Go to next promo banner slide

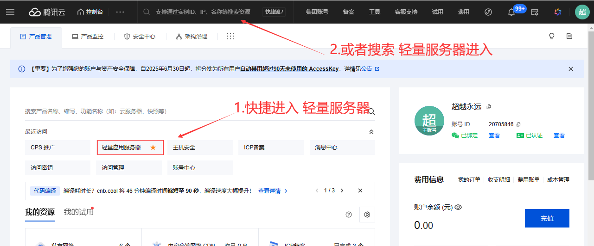342,191
